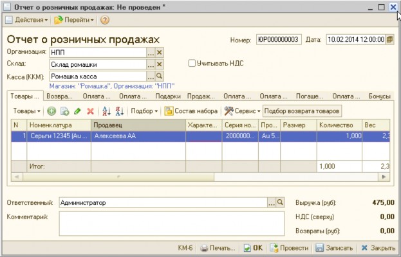This screenshot has width=401, height=257.
Task: Click into the Комментарий text box
Action: 172,224
